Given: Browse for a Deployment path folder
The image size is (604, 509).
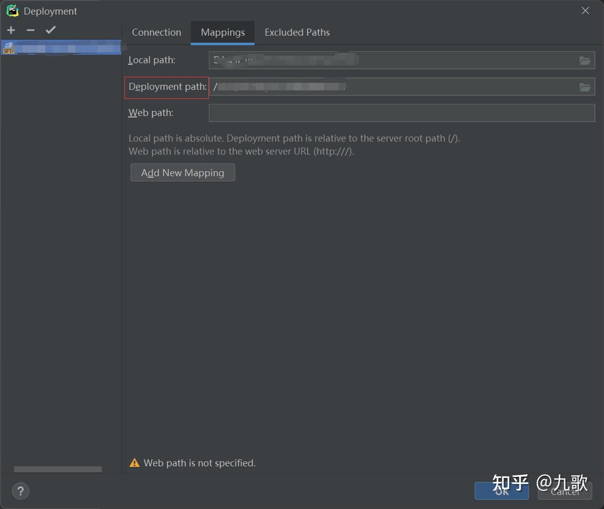Looking at the screenshot, I should click(584, 86).
